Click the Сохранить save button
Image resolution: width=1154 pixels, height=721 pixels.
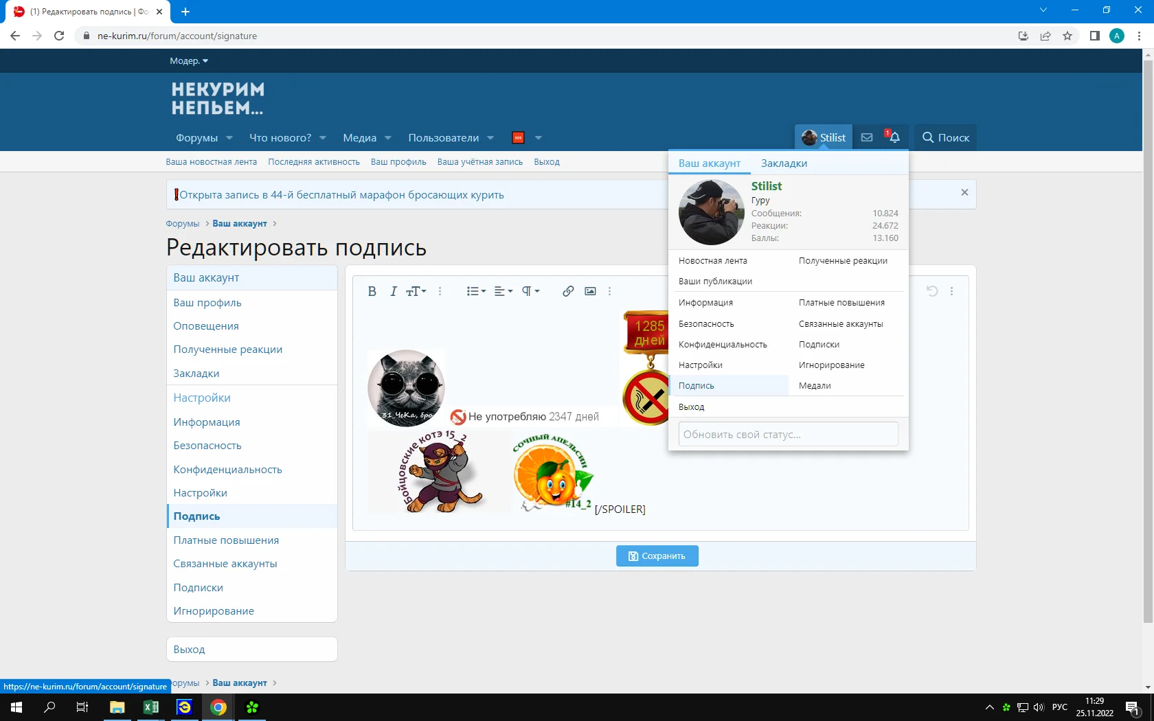[657, 556]
